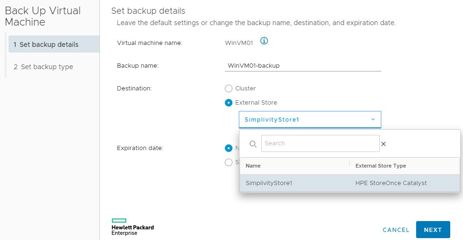Select the first Expiration date radio option
Image resolution: width=463 pixels, height=240 pixels.
click(229, 148)
